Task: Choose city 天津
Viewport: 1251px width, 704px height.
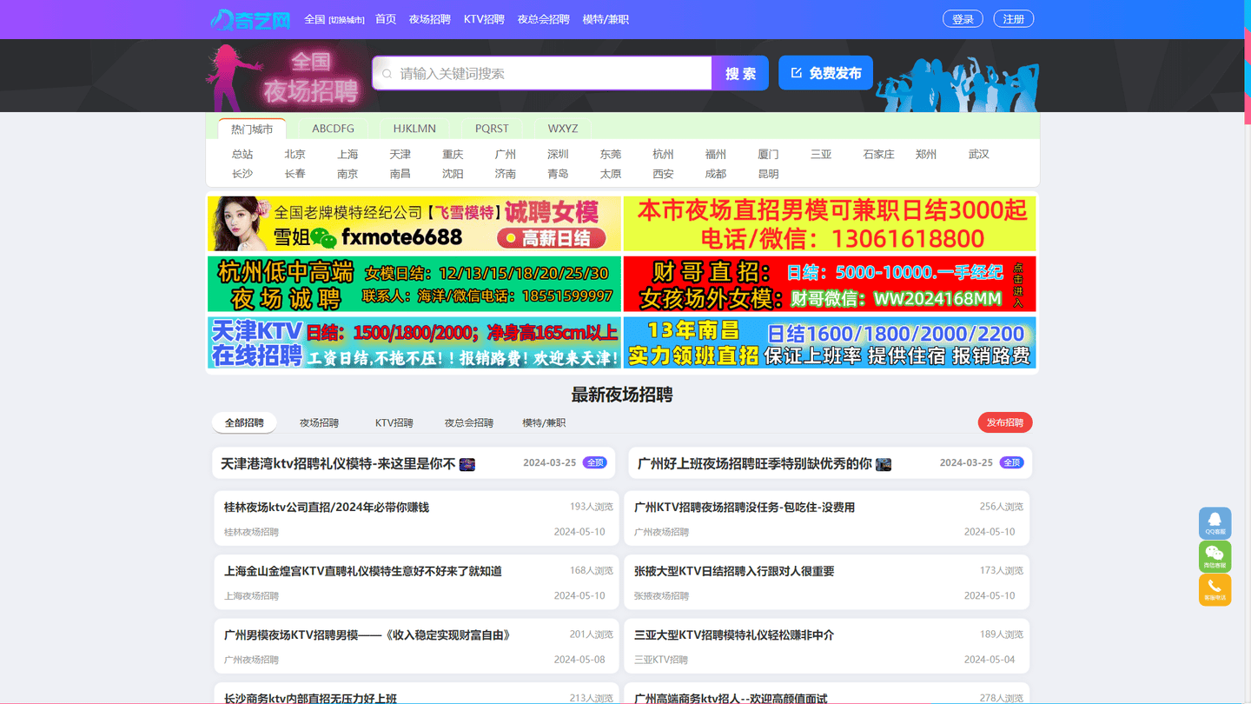Action: pyautogui.click(x=400, y=154)
